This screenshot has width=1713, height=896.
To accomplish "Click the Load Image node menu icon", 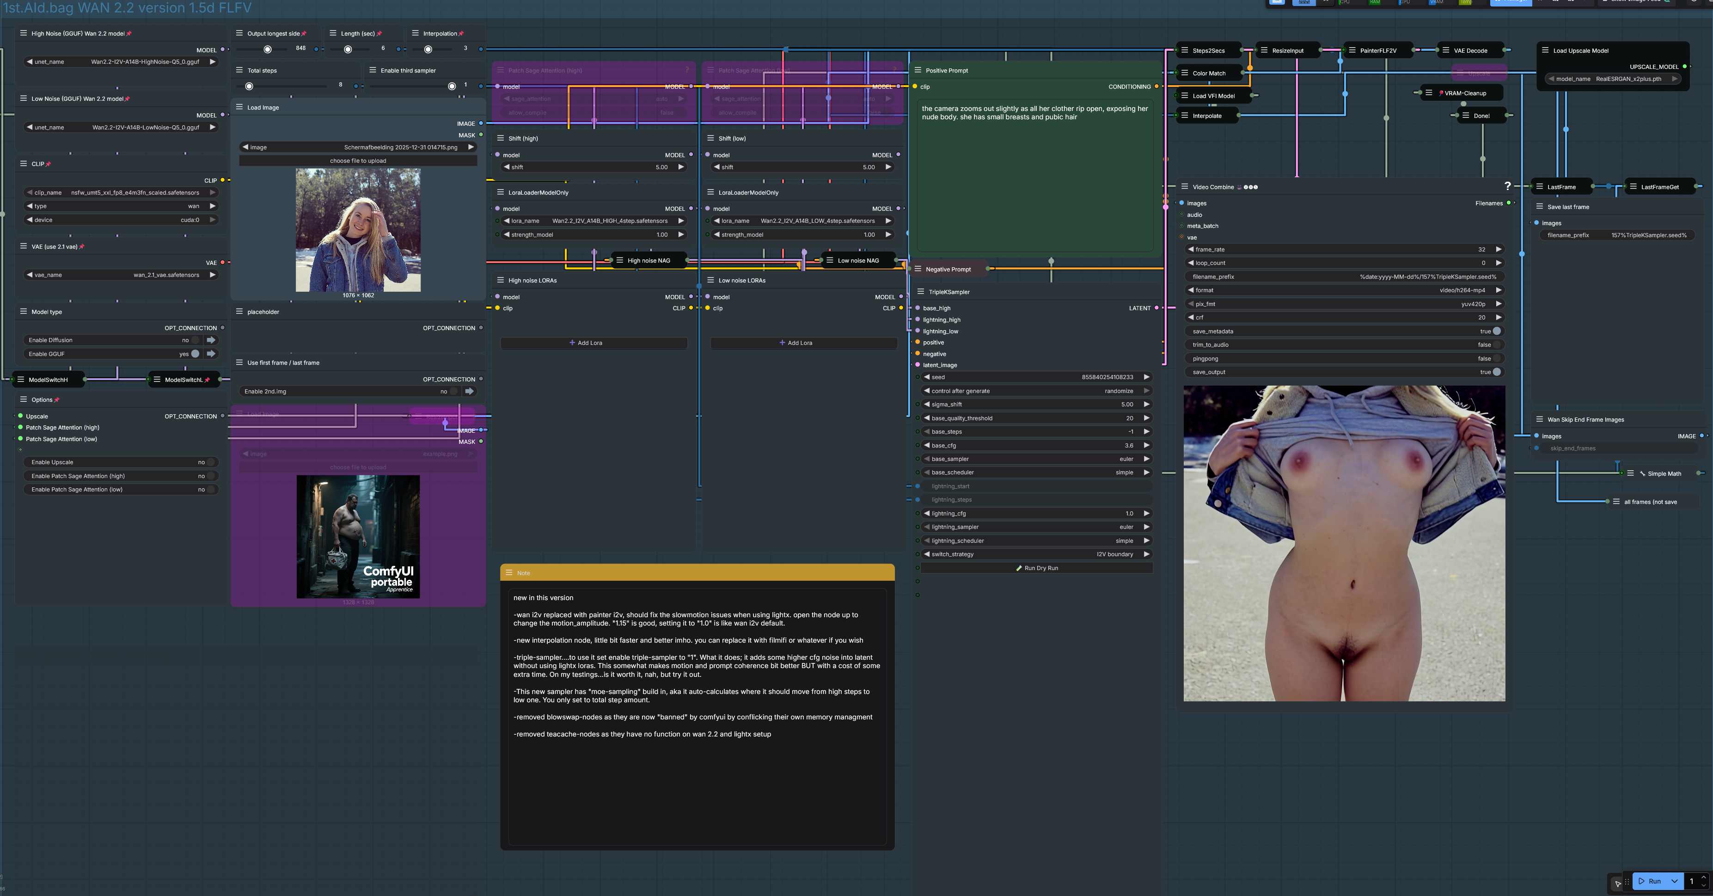I will [x=239, y=107].
